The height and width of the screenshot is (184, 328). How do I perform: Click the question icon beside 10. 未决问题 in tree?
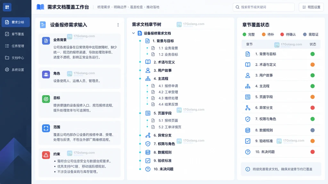[148, 169]
